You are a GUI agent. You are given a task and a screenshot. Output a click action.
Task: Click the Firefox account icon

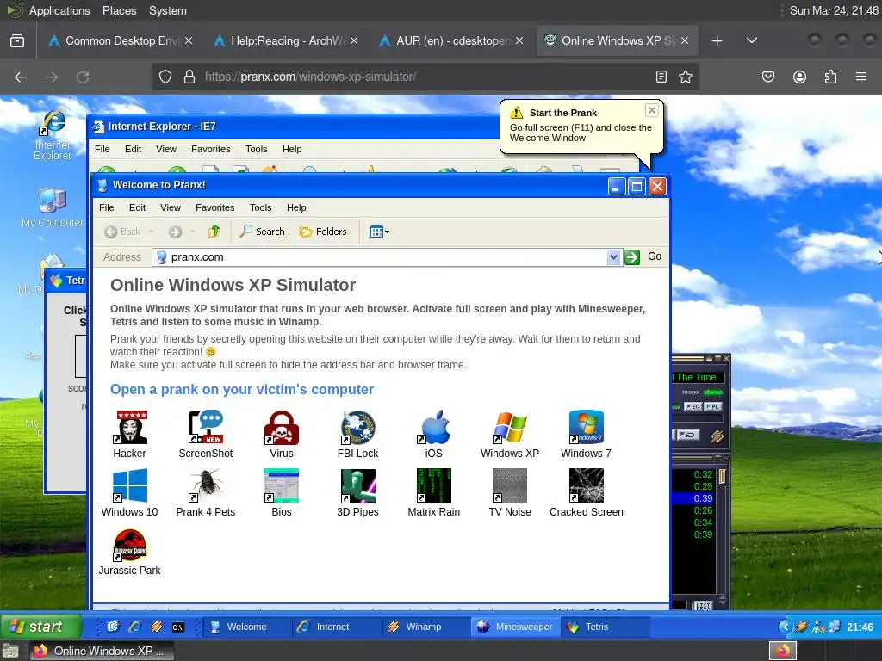point(799,77)
